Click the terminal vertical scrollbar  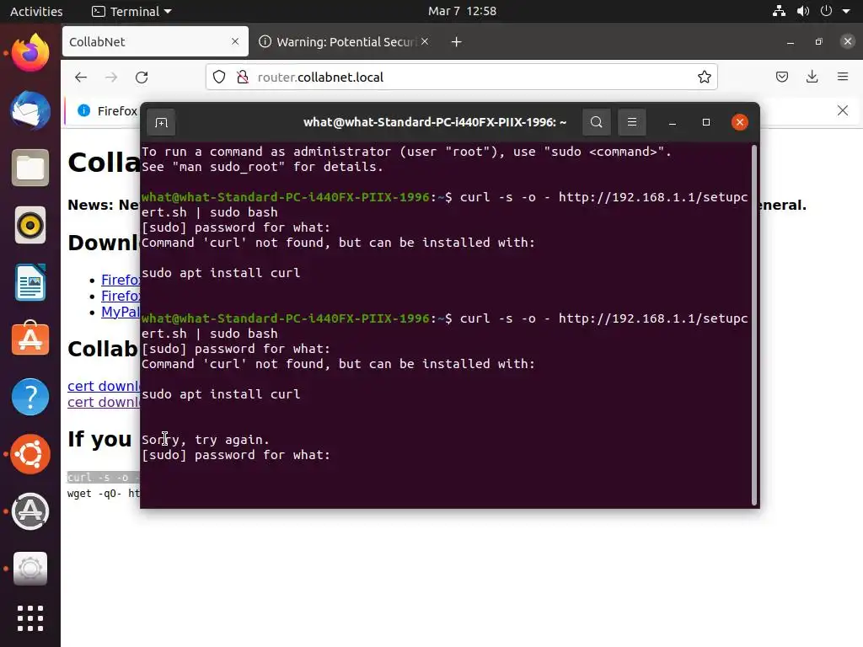tap(754, 324)
